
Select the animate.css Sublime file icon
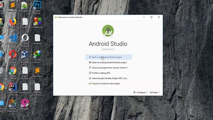pyautogui.click(x=13, y=7)
